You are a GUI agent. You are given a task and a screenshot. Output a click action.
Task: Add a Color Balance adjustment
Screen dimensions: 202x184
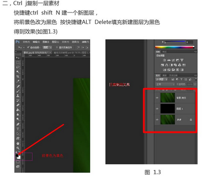click(167, 65)
